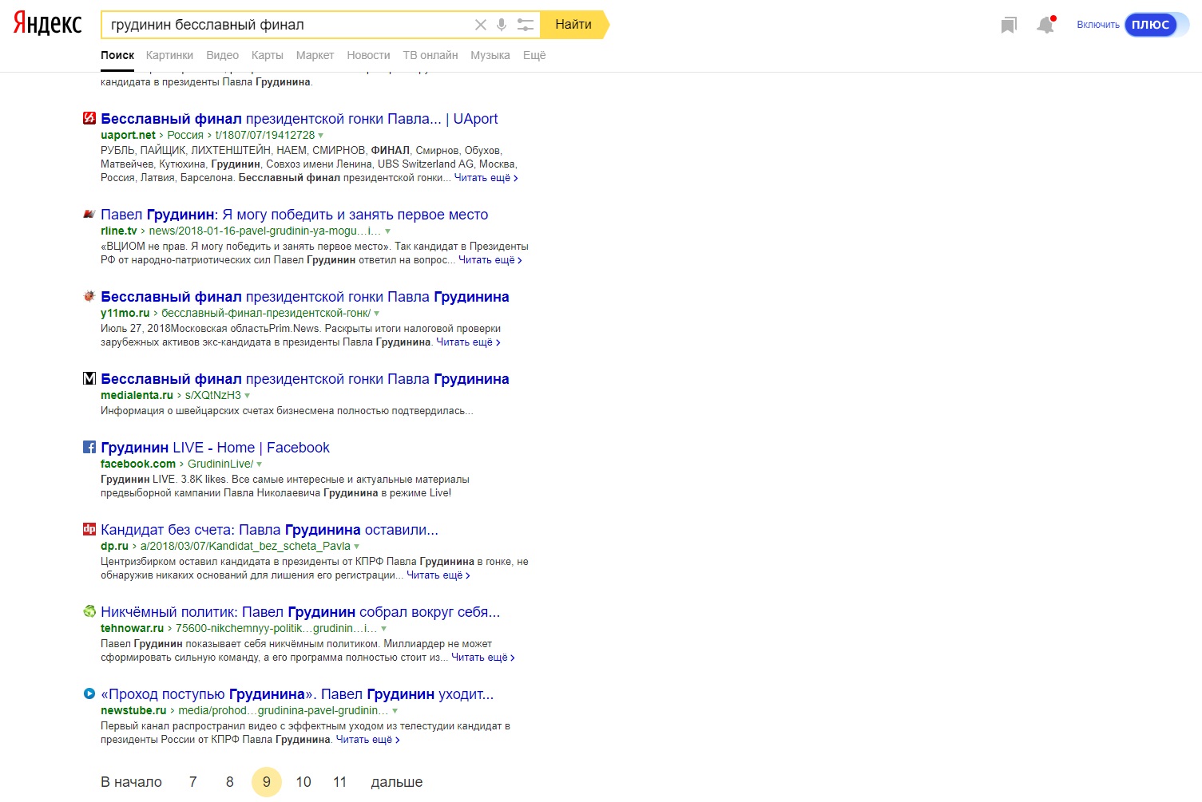Screen dimensions: 1202x802
Task: Clear the search query with the X icon
Action: pyautogui.click(x=480, y=25)
